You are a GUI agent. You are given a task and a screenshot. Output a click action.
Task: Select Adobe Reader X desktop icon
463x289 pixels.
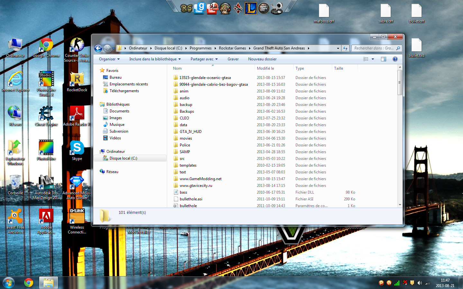pos(77,116)
